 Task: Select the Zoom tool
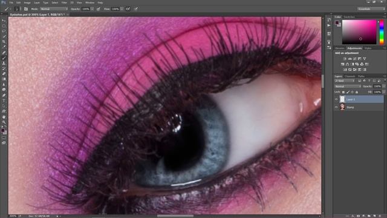(x=4, y=122)
